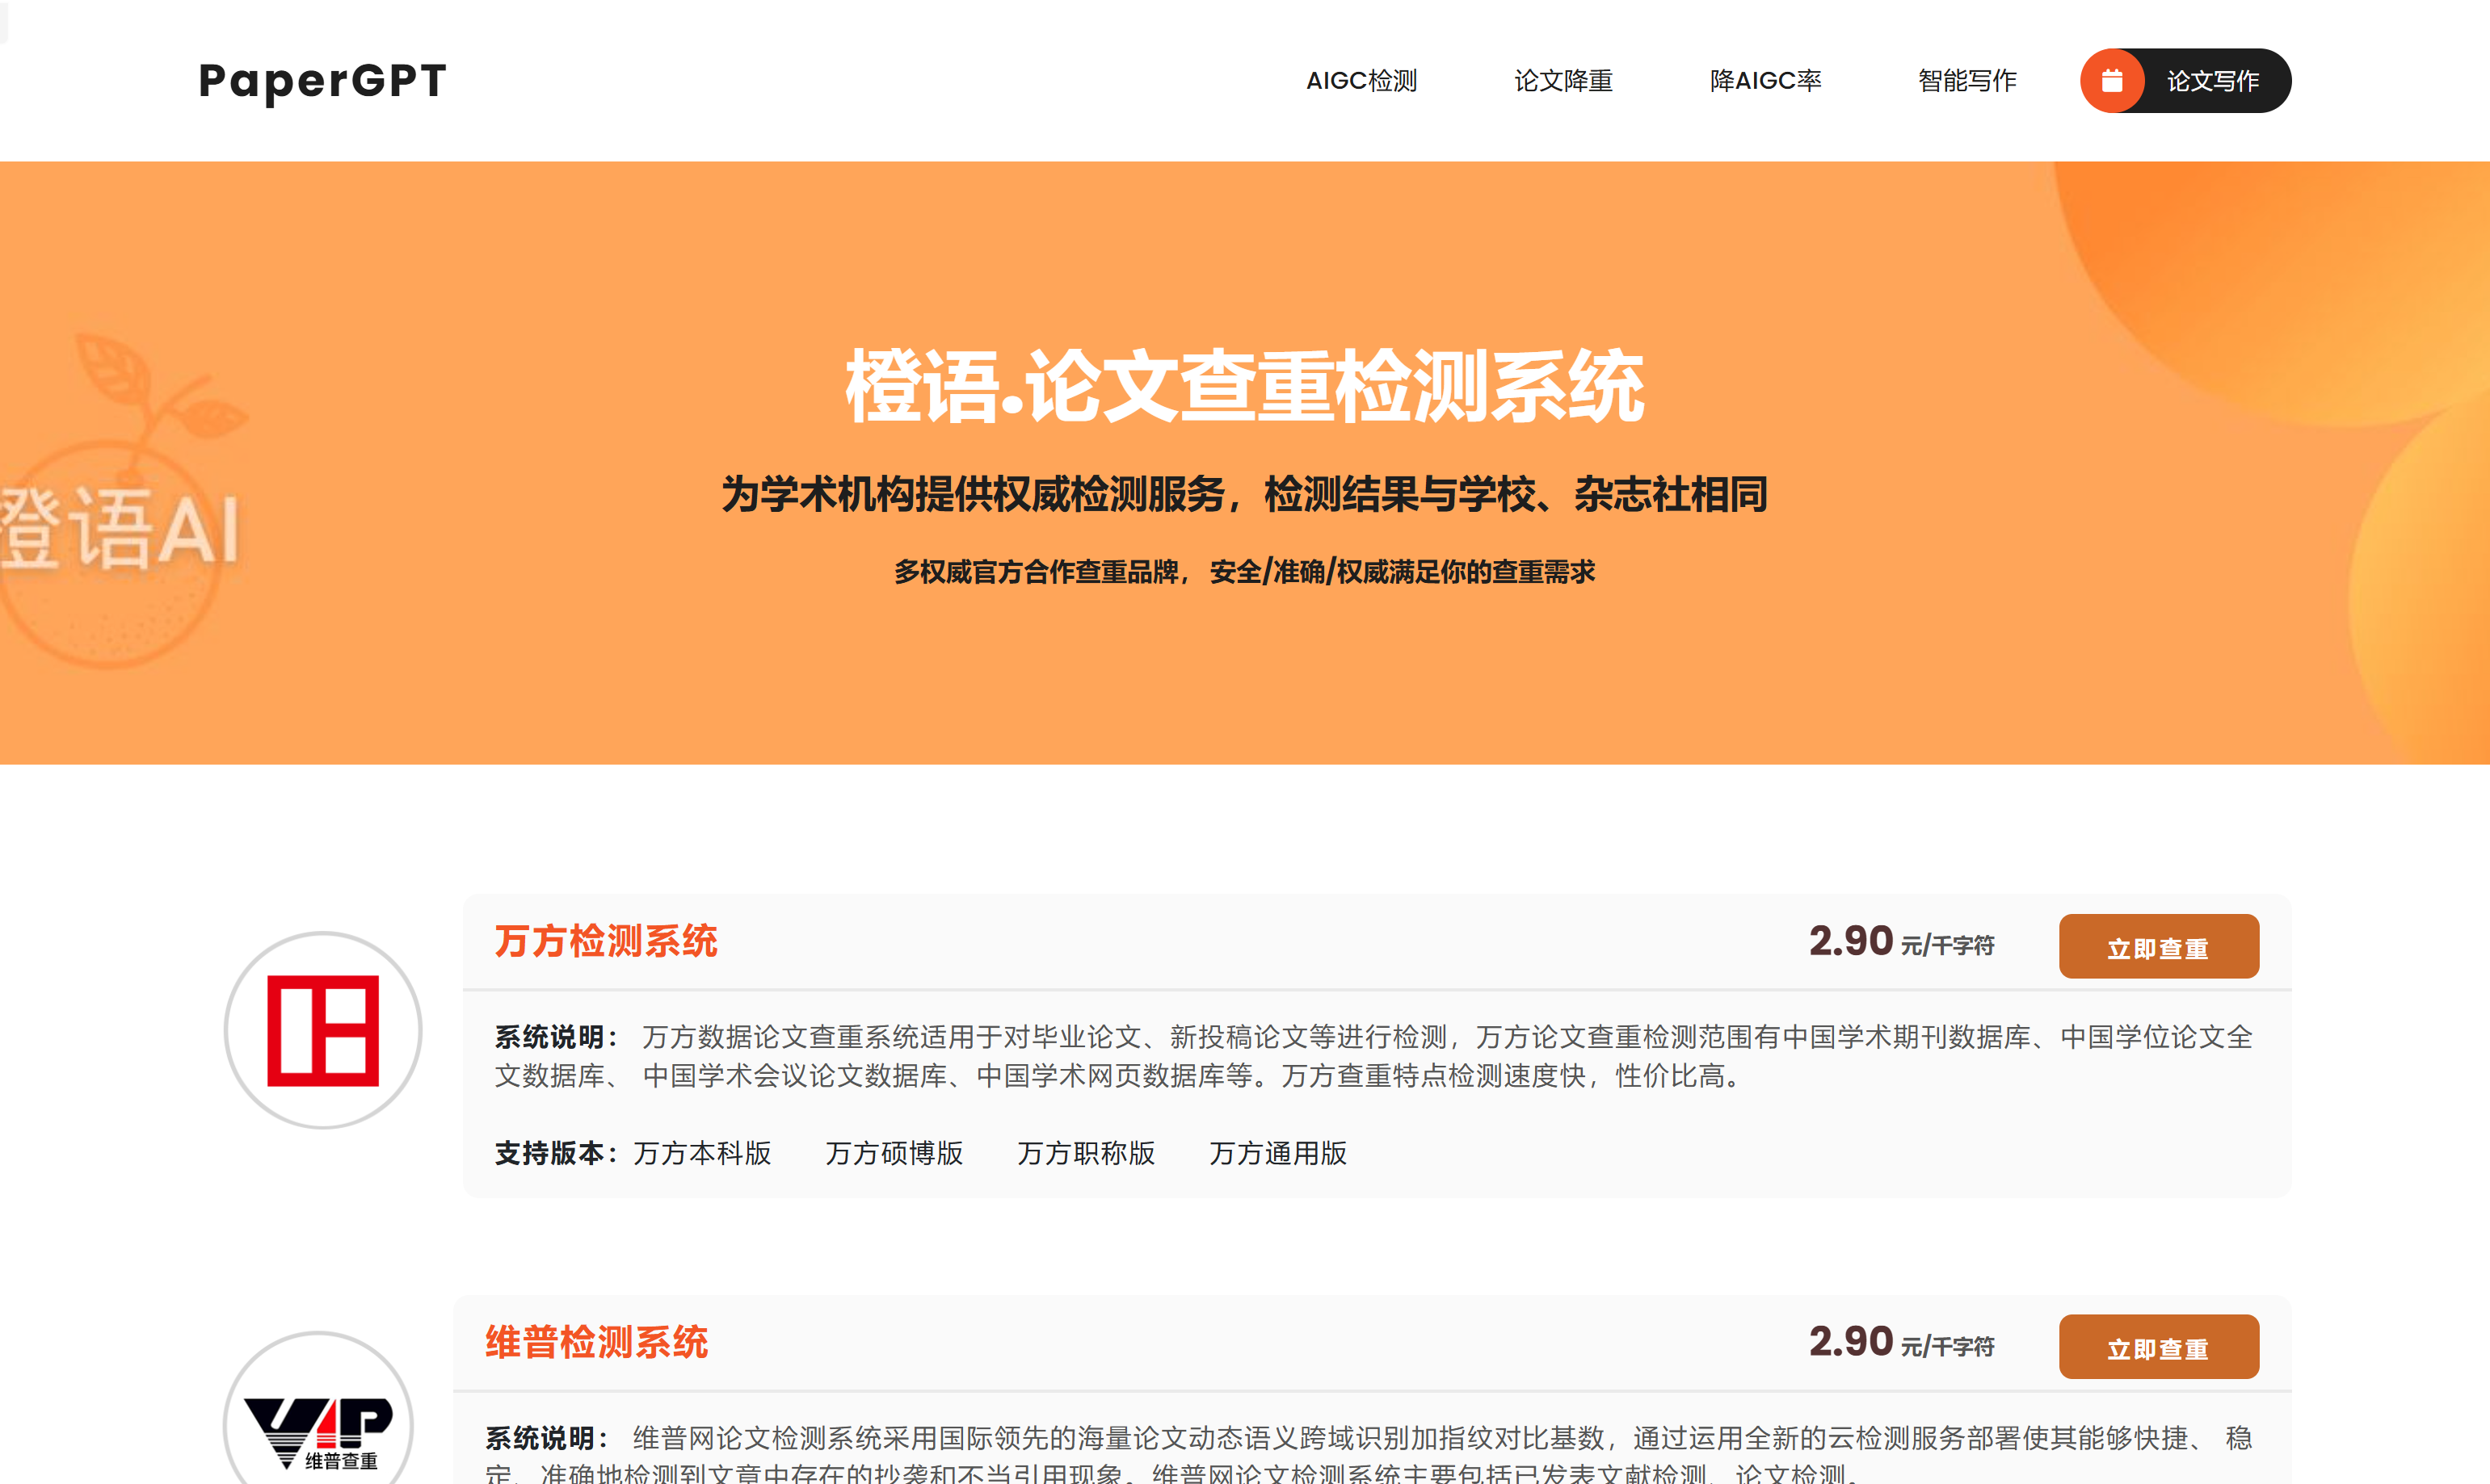Select the 万方硕博版 version
The width and height of the screenshot is (2490, 1484).
click(894, 1153)
